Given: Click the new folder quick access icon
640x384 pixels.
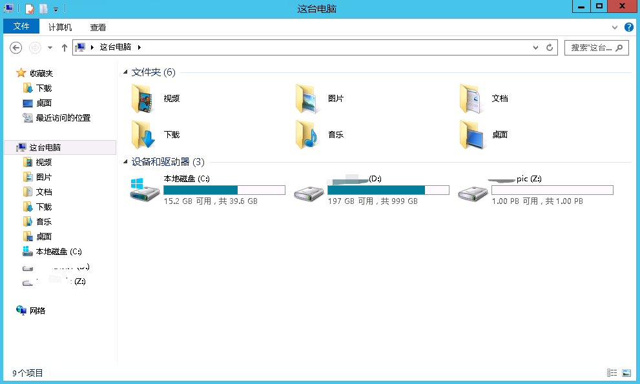Looking at the screenshot, I should (43, 8).
